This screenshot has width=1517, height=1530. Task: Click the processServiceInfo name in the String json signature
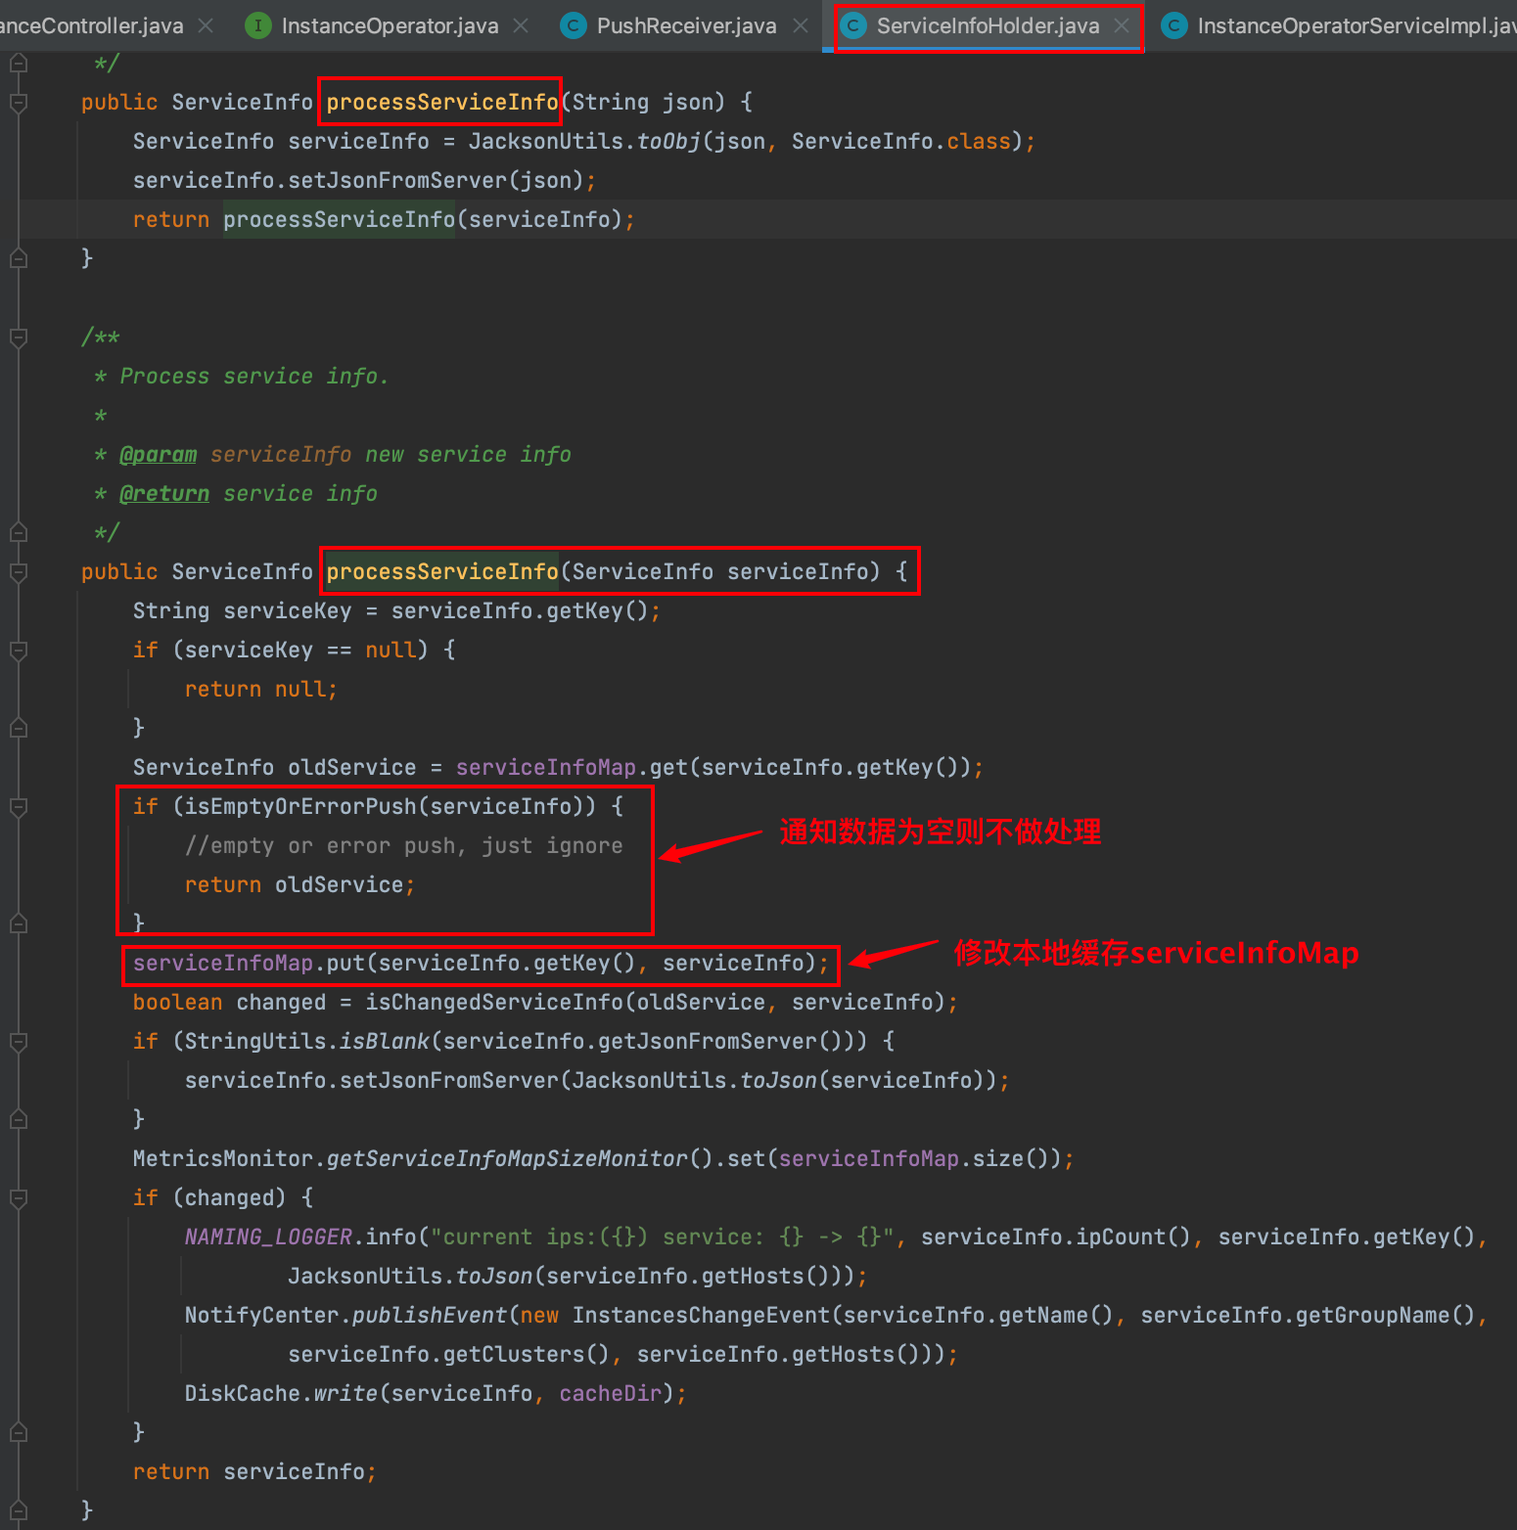(x=442, y=102)
